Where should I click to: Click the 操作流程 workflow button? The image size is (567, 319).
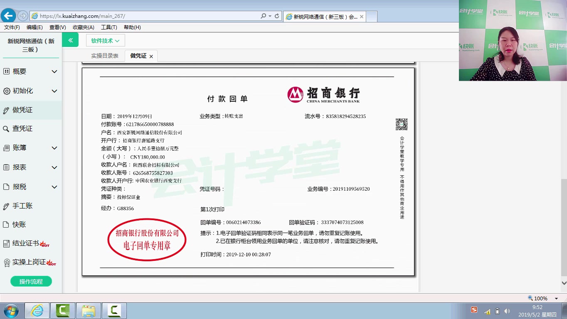pyautogui.click(x=31, y=281)
